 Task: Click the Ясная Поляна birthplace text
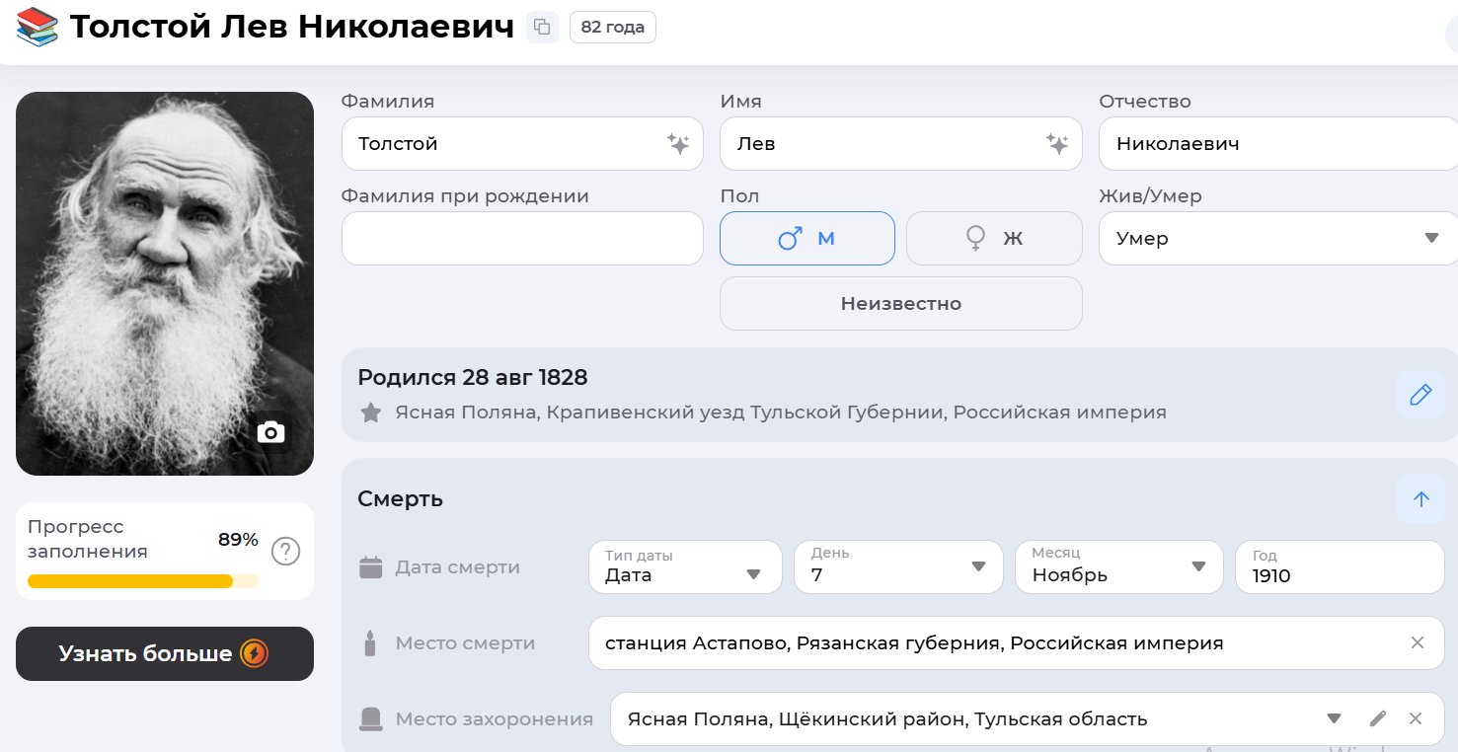click(x=781, y=413)
